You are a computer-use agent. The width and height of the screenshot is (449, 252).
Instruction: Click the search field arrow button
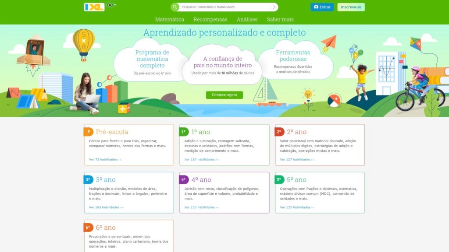(274, 7)
